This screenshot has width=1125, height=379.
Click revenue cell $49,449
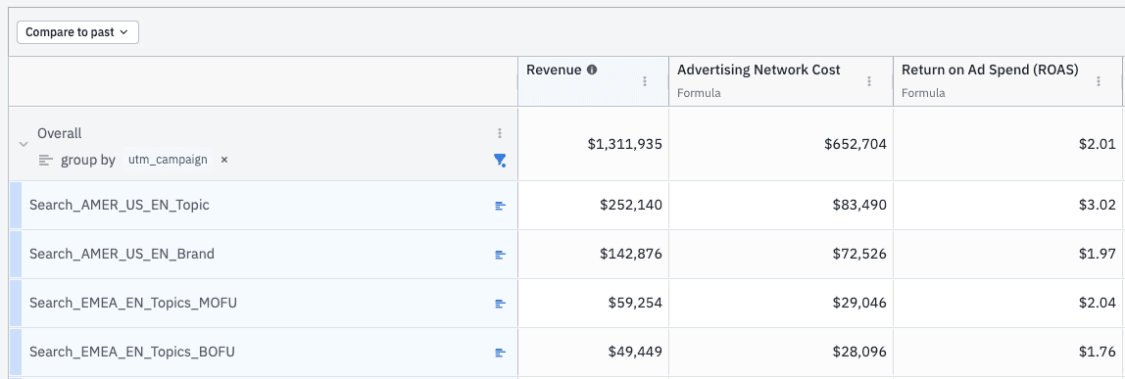coord(634,352)
